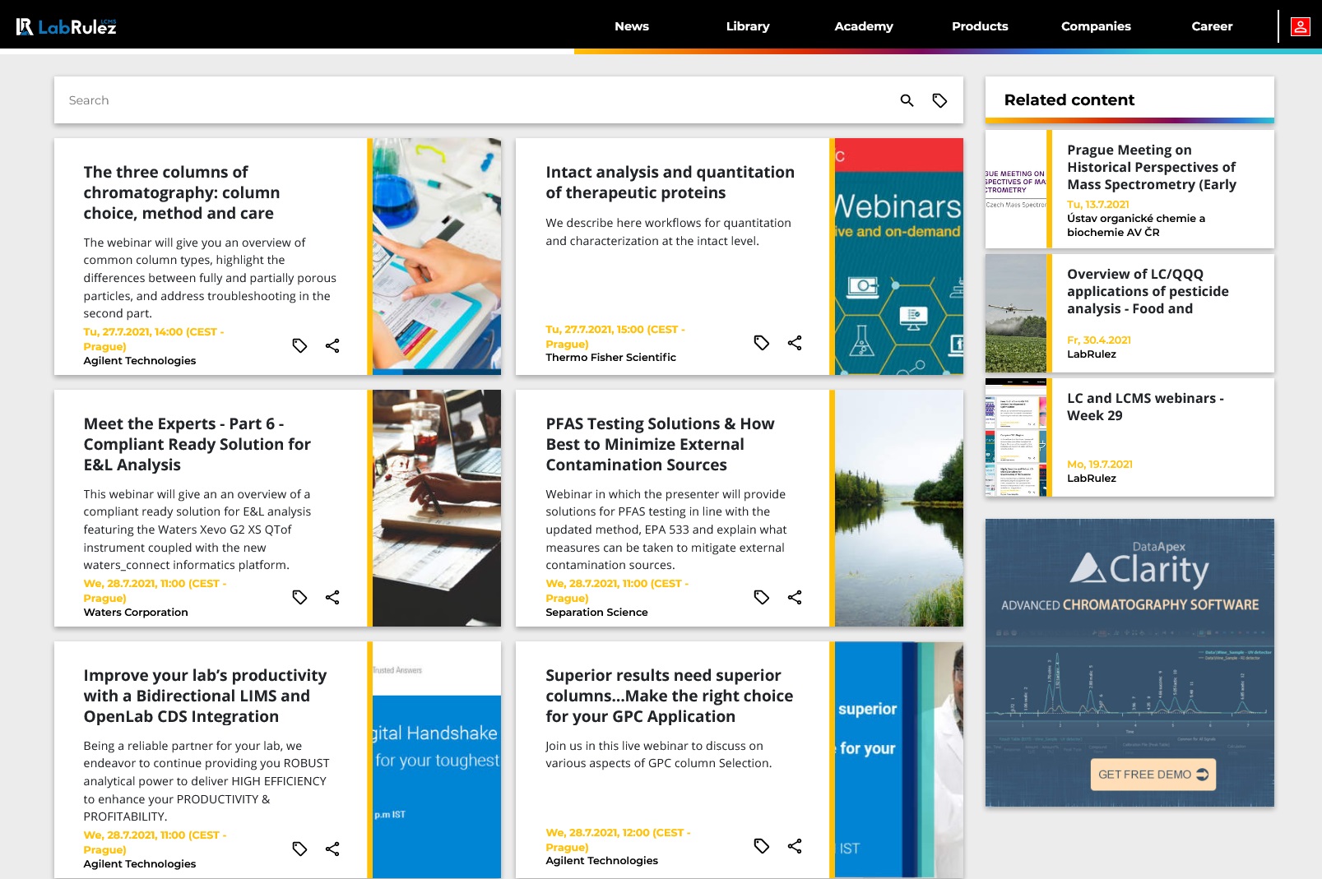The width and height of the screenshot is (1322, 879).
Task: Click Prague Meeting thumbnail in related content
Action: click(1016, 189)
